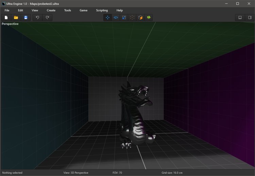Toggle the bottom panel visibility

pos(240,17)
